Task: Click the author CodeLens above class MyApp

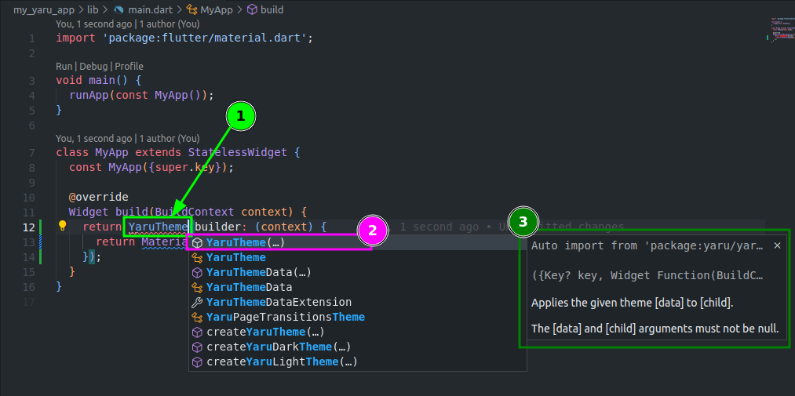Action: tap(127, 138)
